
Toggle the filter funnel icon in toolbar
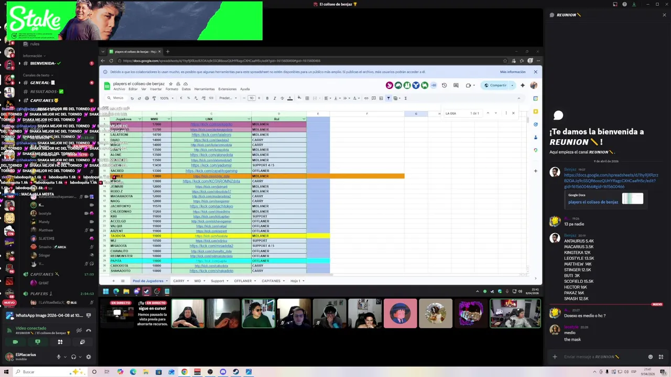pos(388,98)
